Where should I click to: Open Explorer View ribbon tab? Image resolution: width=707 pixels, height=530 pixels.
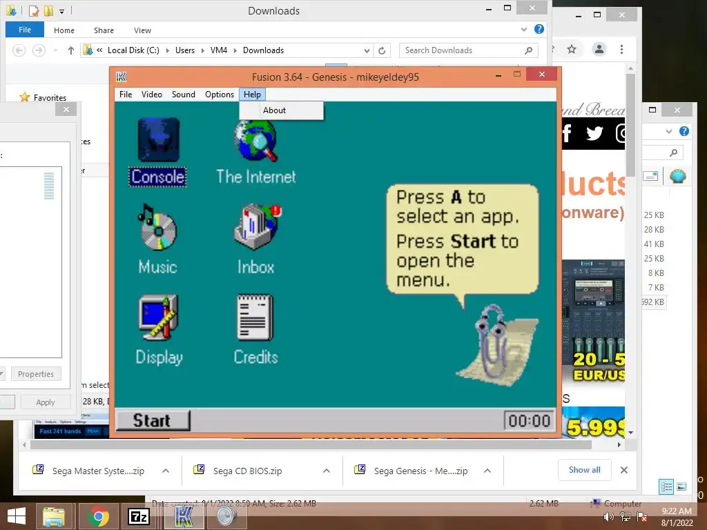(142, 30)
